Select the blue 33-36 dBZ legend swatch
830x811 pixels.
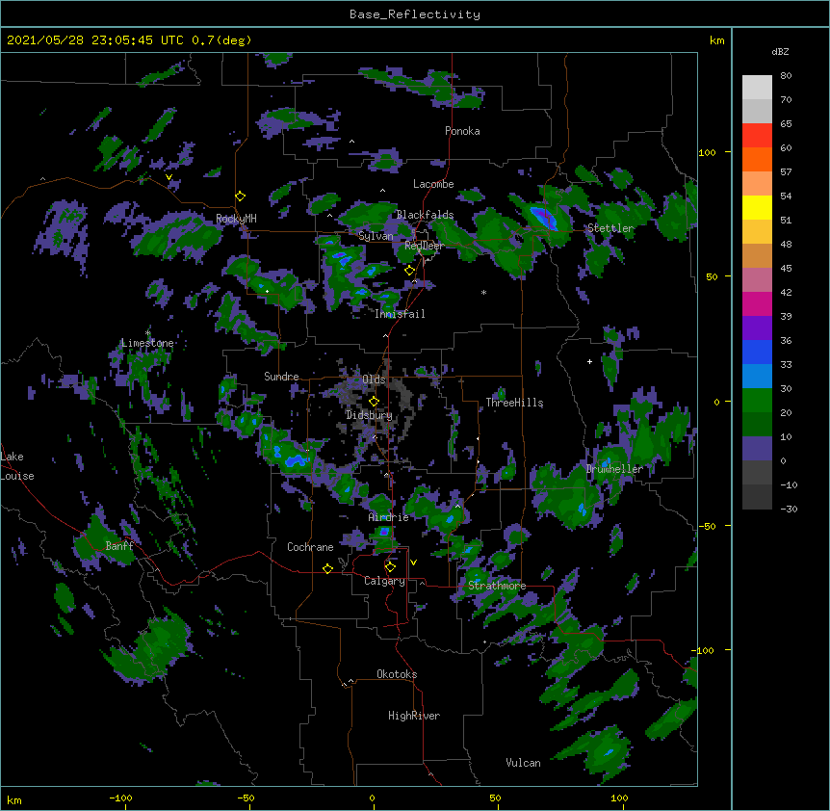coord(757,352)
